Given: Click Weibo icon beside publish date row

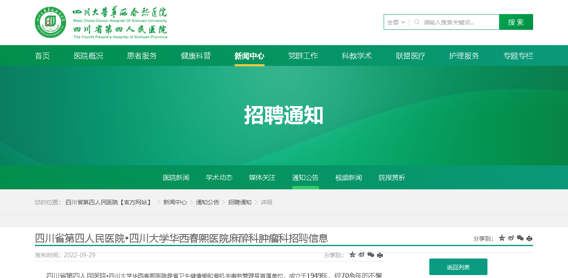Looking at the screenshot, I should pyautogui.click(x=362, y=255).
